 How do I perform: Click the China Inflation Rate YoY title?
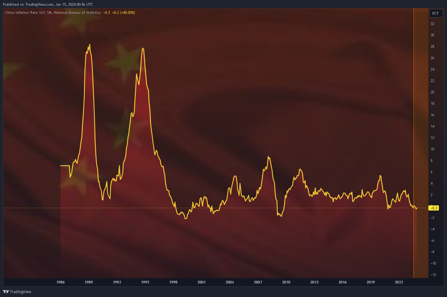(x=25, y=13)
